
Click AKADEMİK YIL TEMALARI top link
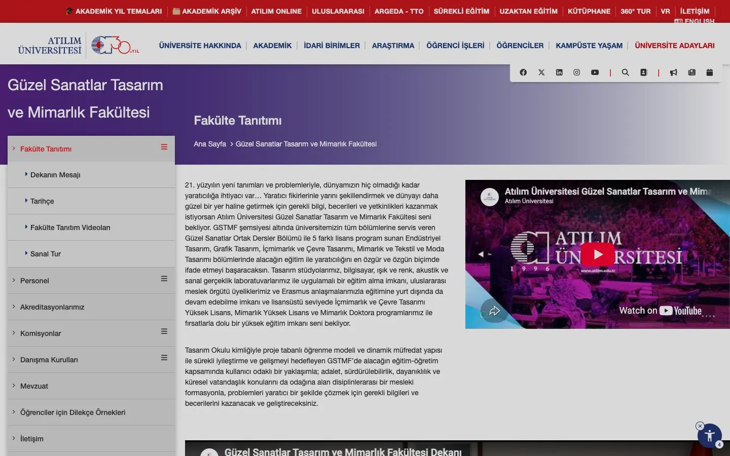pyautogui.click(x=114, y=11)
